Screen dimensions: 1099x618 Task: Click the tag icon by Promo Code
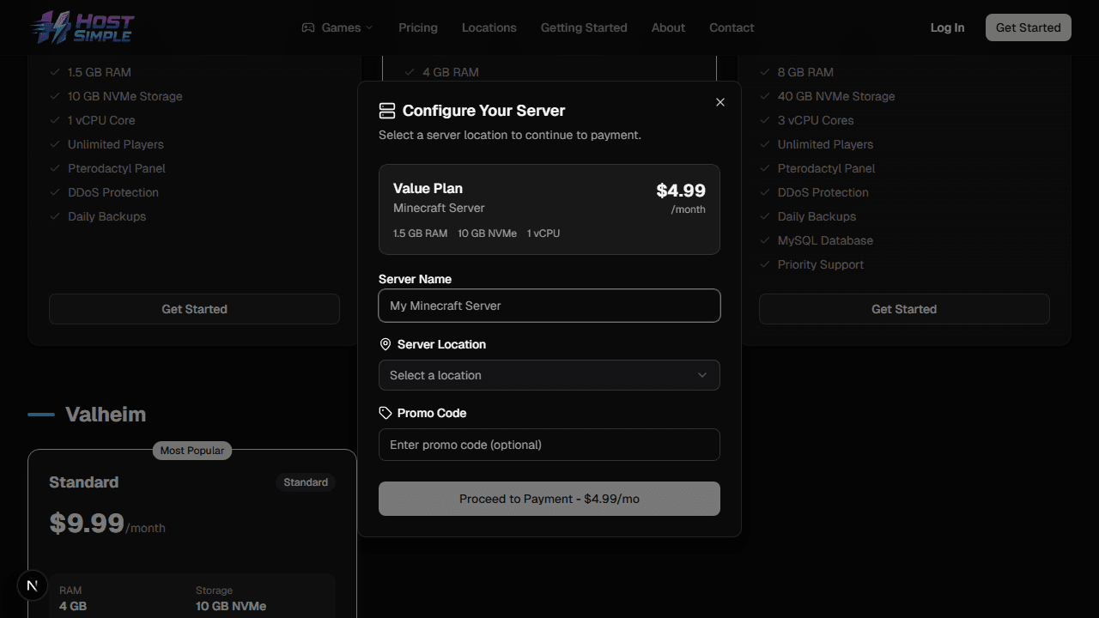tap(386, 413)
